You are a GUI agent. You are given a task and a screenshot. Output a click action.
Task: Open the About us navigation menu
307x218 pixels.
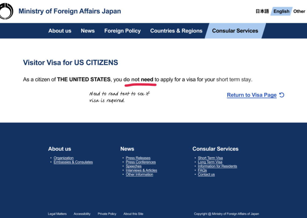[60, 31]
